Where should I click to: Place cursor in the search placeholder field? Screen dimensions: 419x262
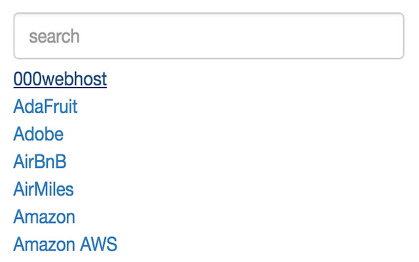pos(208,36)
